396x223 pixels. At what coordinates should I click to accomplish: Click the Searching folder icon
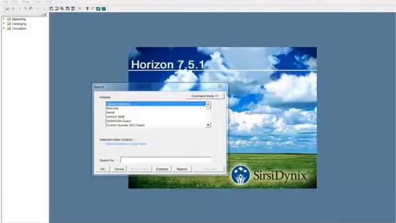(x=9, y=19)
